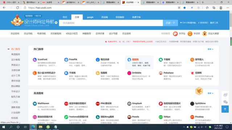Open the Pexels site icon
Image resolution: width=232 pixels, height=130 pixels.
click(129, 117)
